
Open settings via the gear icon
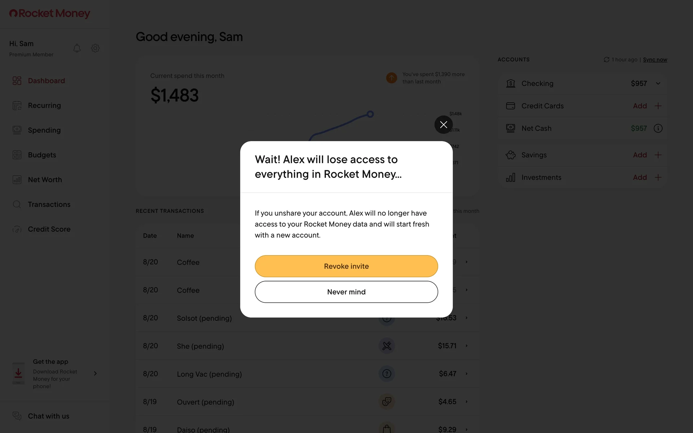tap(95, 48)
